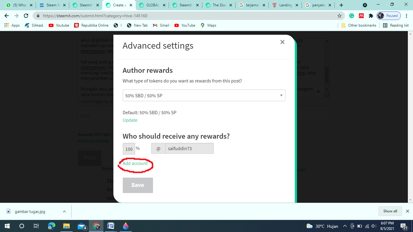This screenshot has height=232, width=413.
Task: Open the Paused profile button
Action: coord(389,16)
